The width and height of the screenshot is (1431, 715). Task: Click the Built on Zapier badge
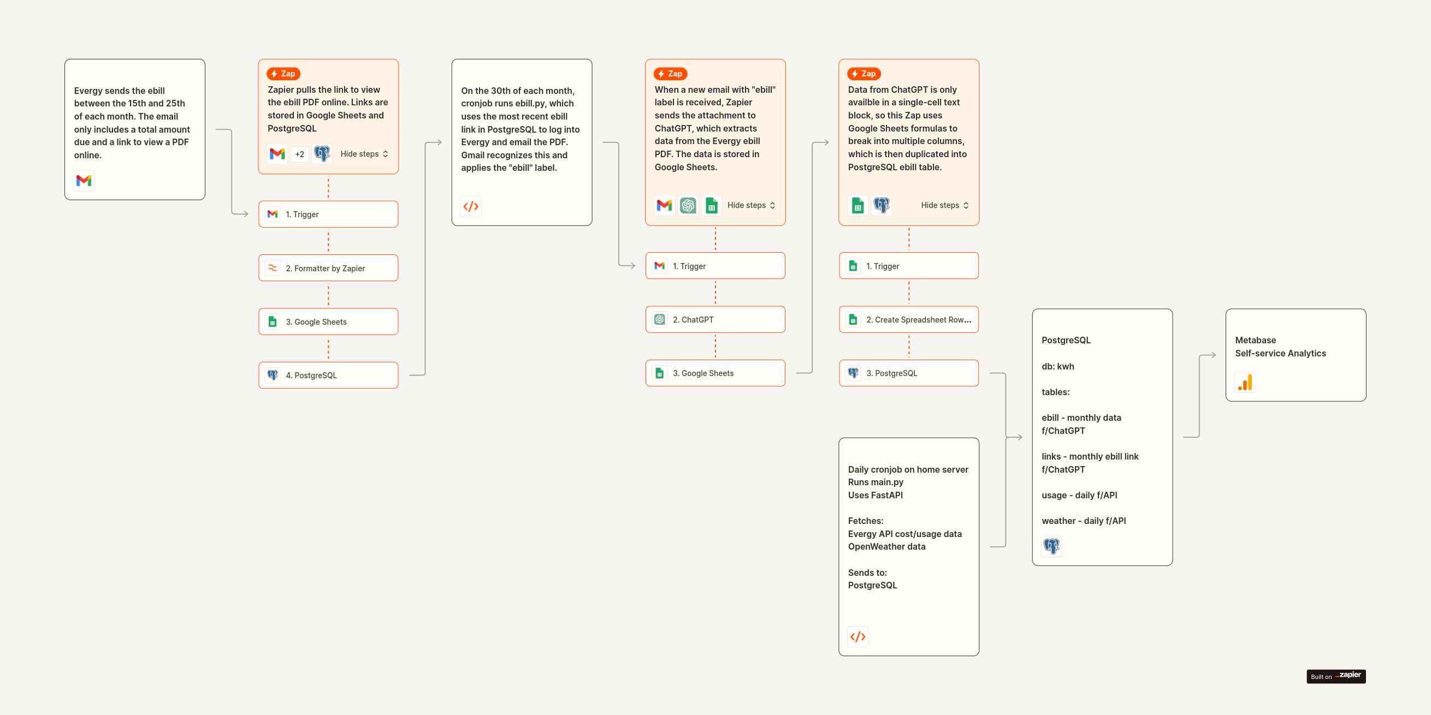pyautogui.click(x=1335, y=676)
